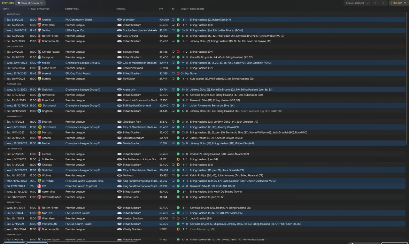Tick the checkbox for Sat, 26/8/2023 fixture
This screenshot has height=244, width=409.
(x=5, y=41)
